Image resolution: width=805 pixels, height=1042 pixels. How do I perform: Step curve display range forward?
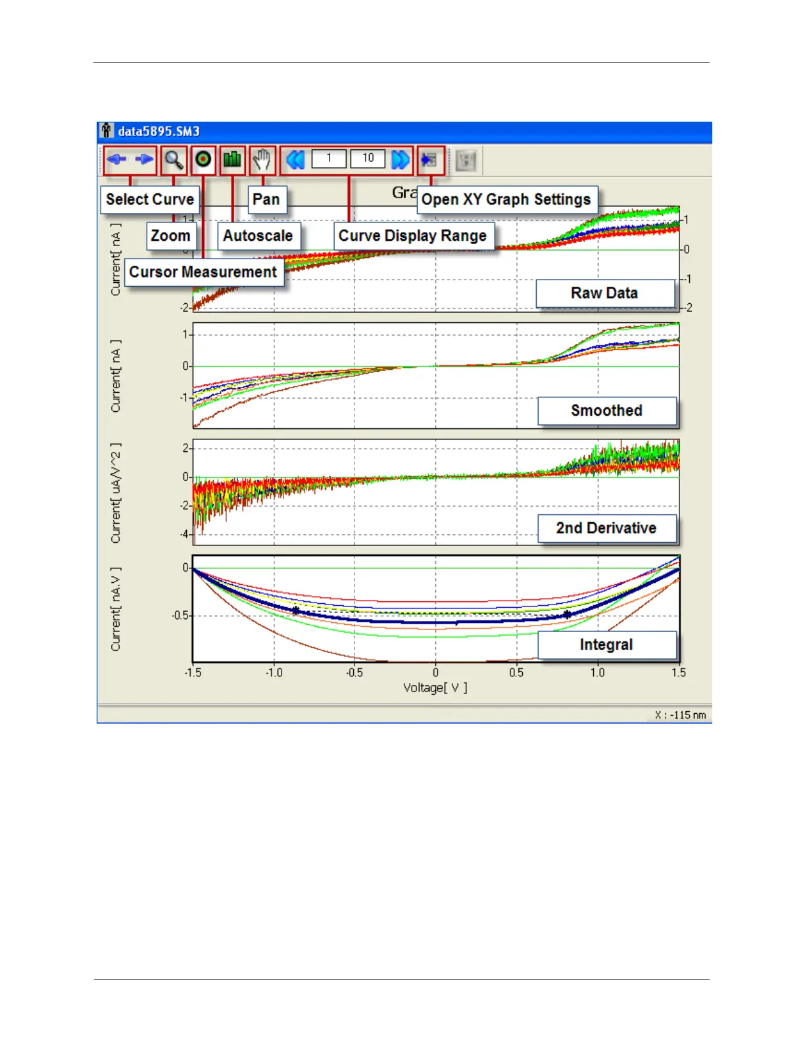400,160
